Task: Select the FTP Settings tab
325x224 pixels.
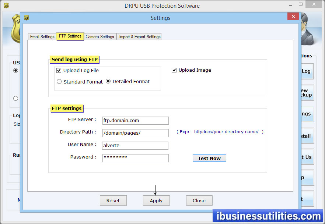Action: pos(70,36)
